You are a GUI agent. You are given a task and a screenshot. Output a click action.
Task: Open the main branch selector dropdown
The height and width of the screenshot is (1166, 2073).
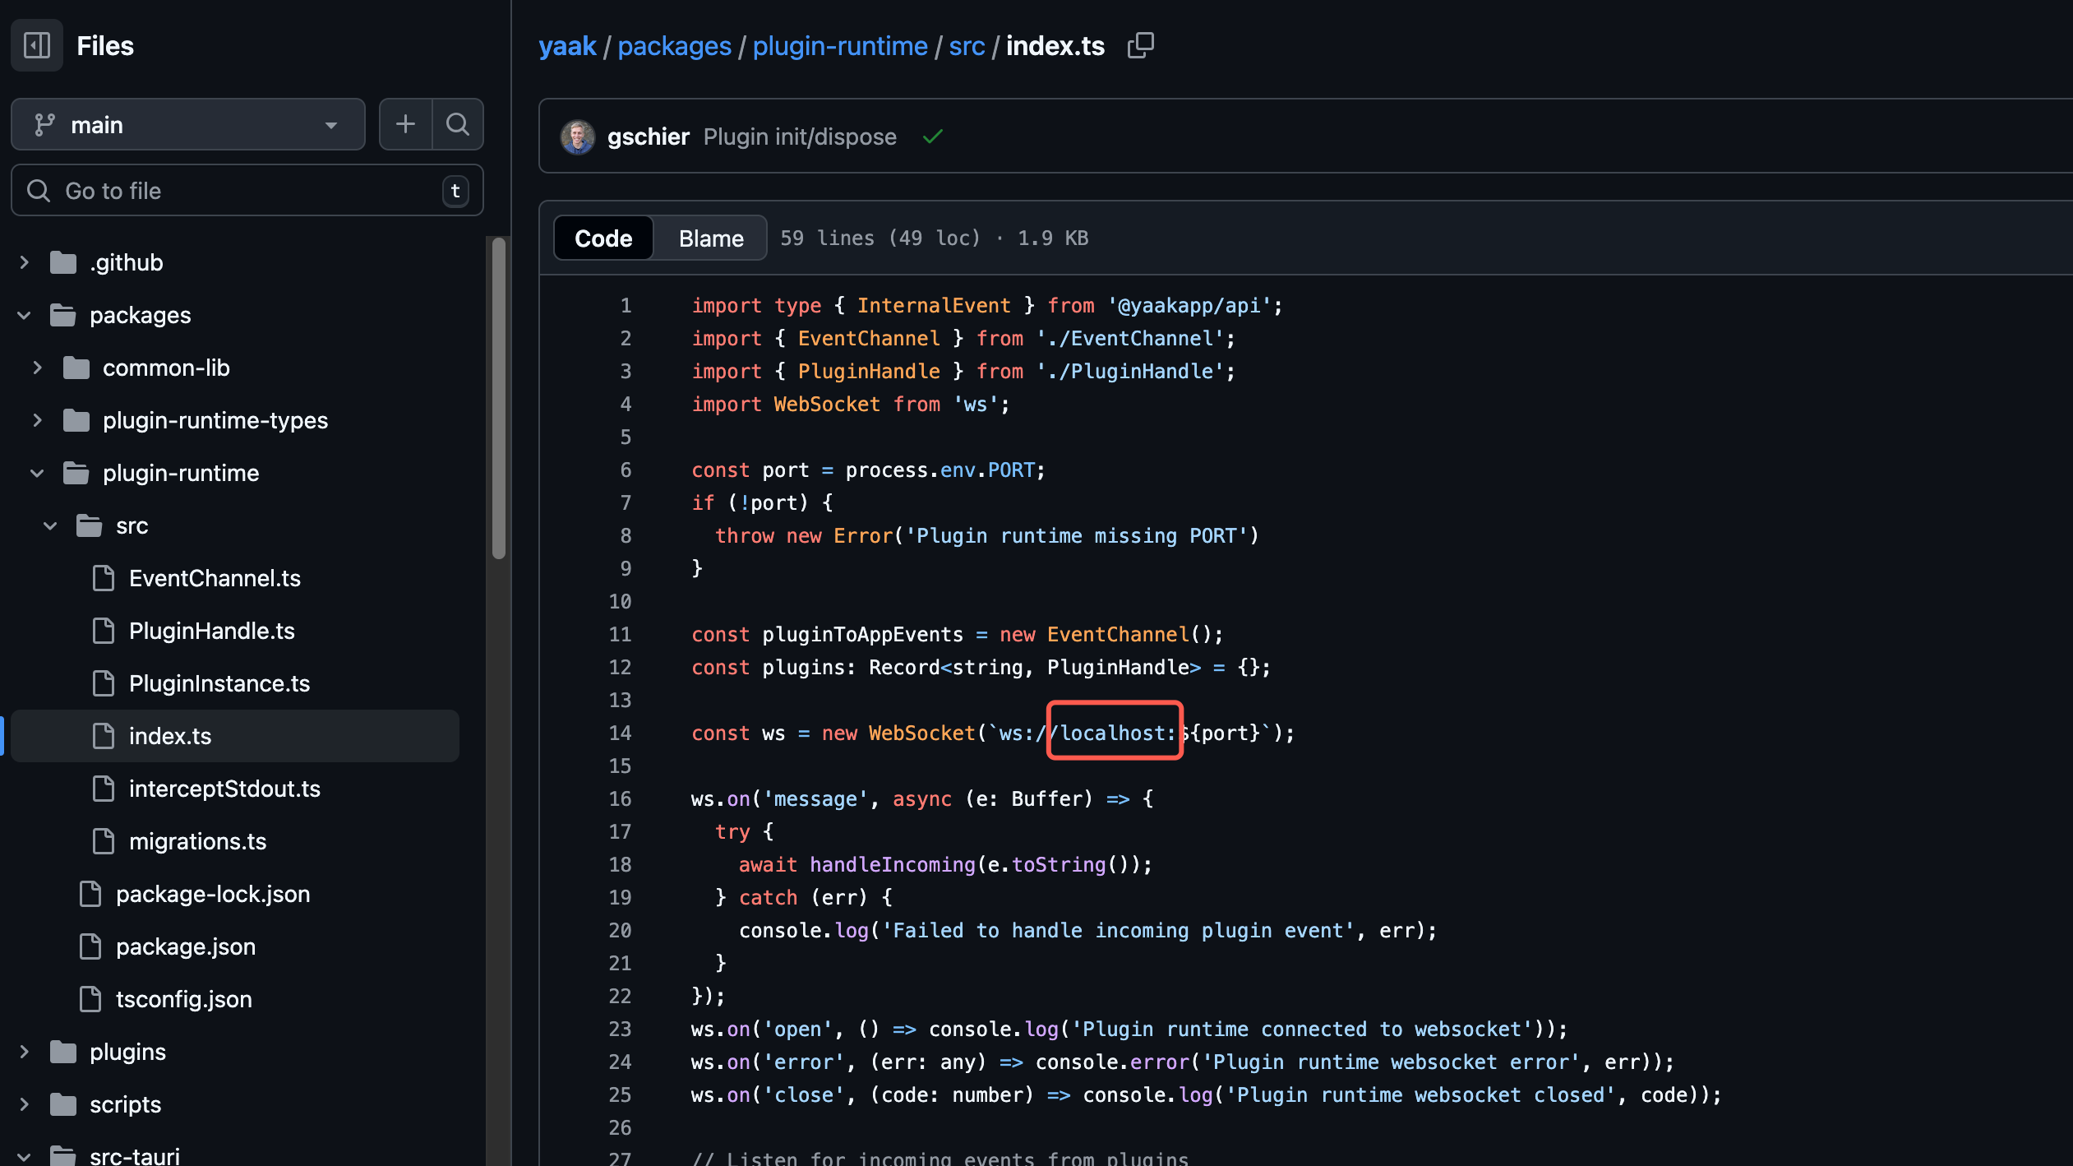pos(187,124)
